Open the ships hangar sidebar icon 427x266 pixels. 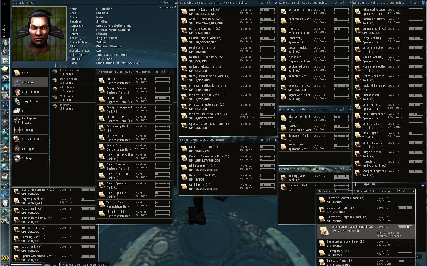(5, 211)
